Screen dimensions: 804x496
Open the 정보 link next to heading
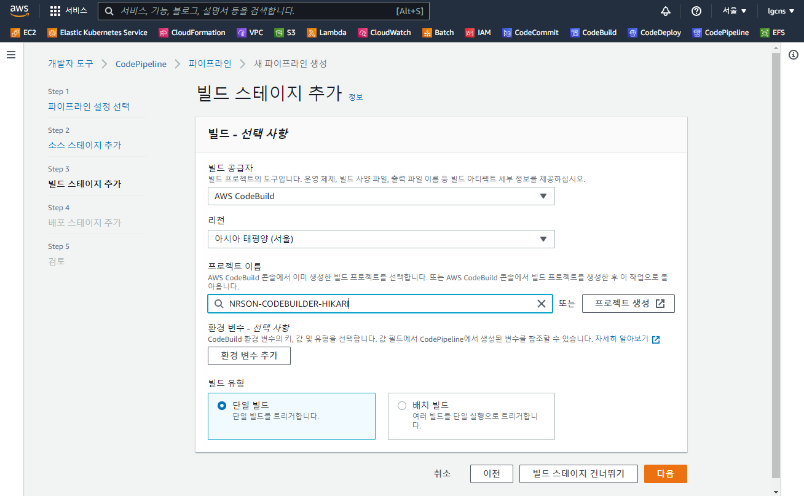(356, 97)
